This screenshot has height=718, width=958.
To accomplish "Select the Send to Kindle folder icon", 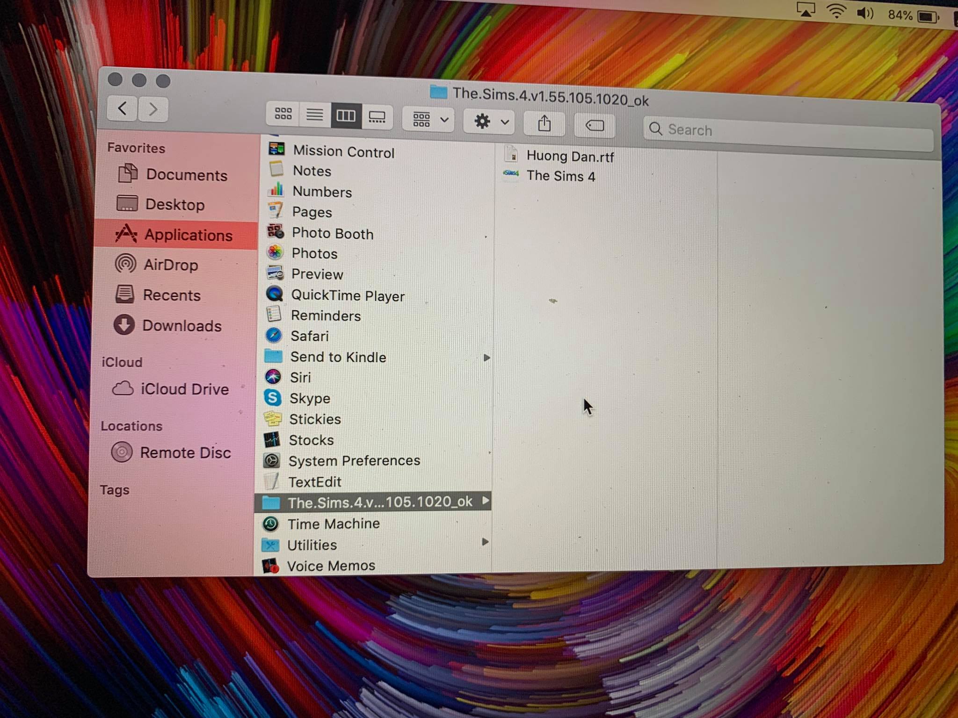I will click(x=274, y=356).
